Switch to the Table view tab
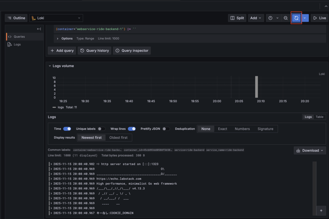This screenshot has height=219, width=329. click(x=319, y=117)
